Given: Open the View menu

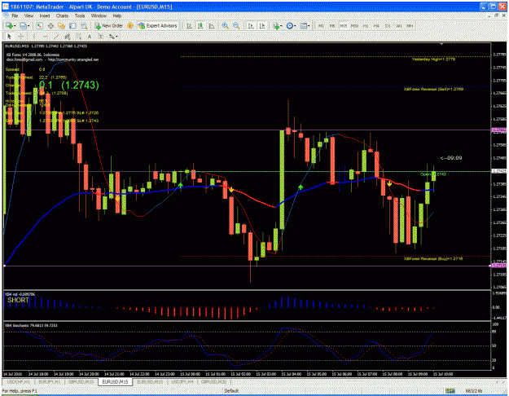Looking at the screenshot, I should click(x=29, y=15).
